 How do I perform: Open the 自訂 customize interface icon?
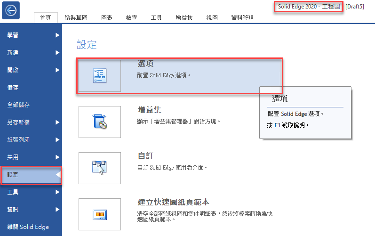[x=100, y=168]
